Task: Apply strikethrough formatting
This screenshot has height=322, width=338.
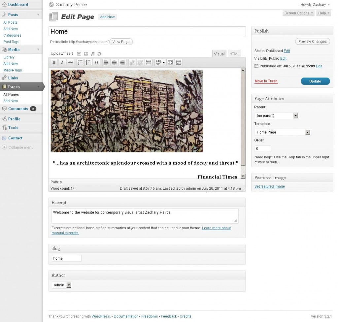Action: pos(70,62)
